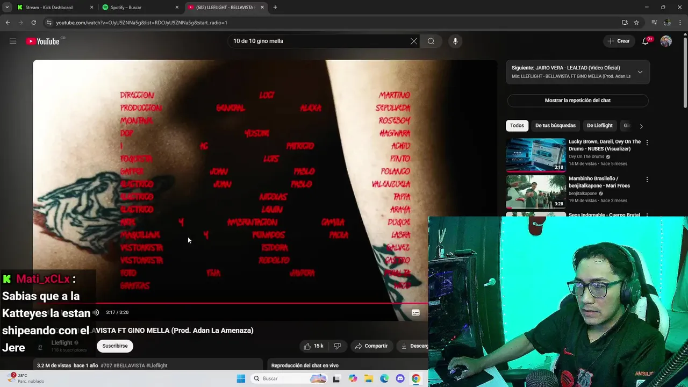Viewport: 688px width, 387px height.
Task: Open Task View on the taskbar
Action: tap(336, 378)
